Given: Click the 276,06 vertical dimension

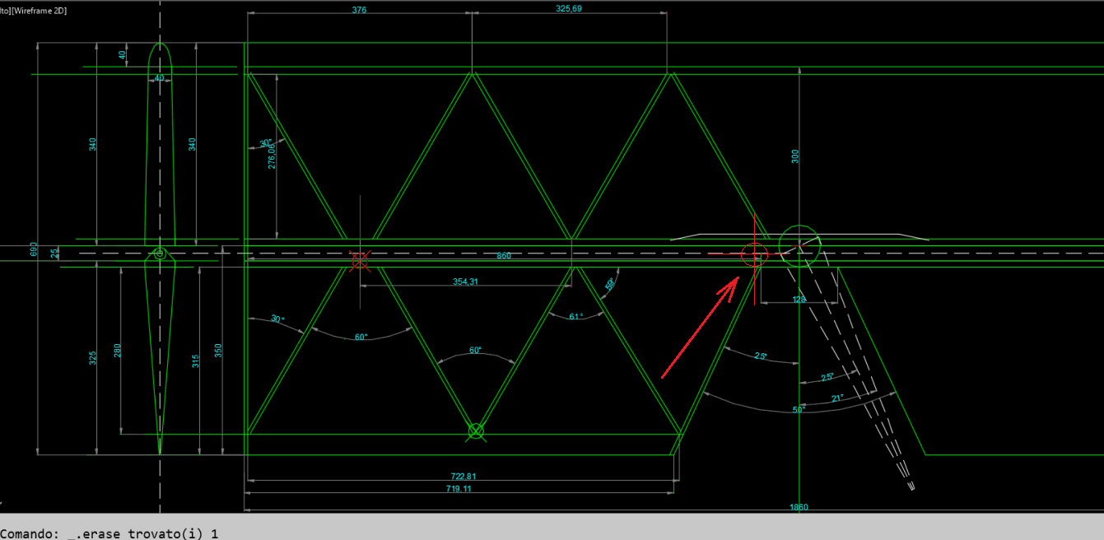Looking at the screenshot, I should coord(272,152).
